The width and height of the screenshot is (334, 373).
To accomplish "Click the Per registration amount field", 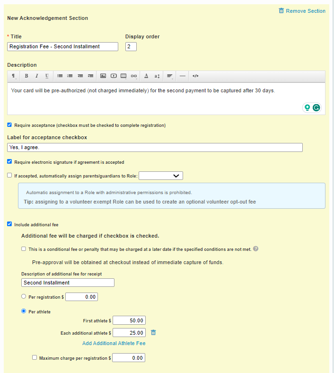I will point(82,297).
